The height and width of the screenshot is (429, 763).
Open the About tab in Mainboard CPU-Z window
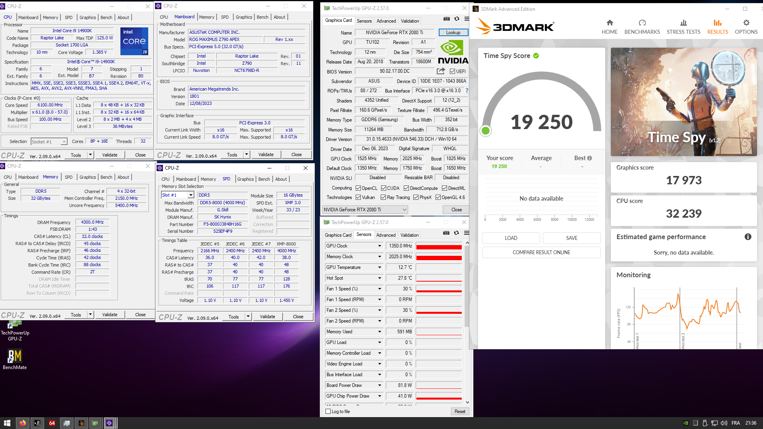(279, 17)
